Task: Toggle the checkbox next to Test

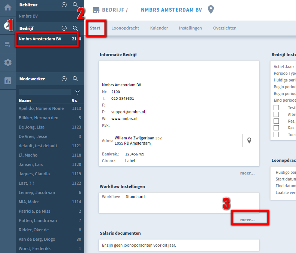Action: click(x=276, y=108)
